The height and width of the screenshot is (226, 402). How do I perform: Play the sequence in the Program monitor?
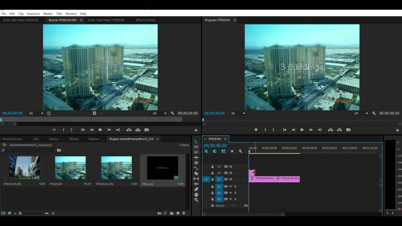[x=302, y=130]
